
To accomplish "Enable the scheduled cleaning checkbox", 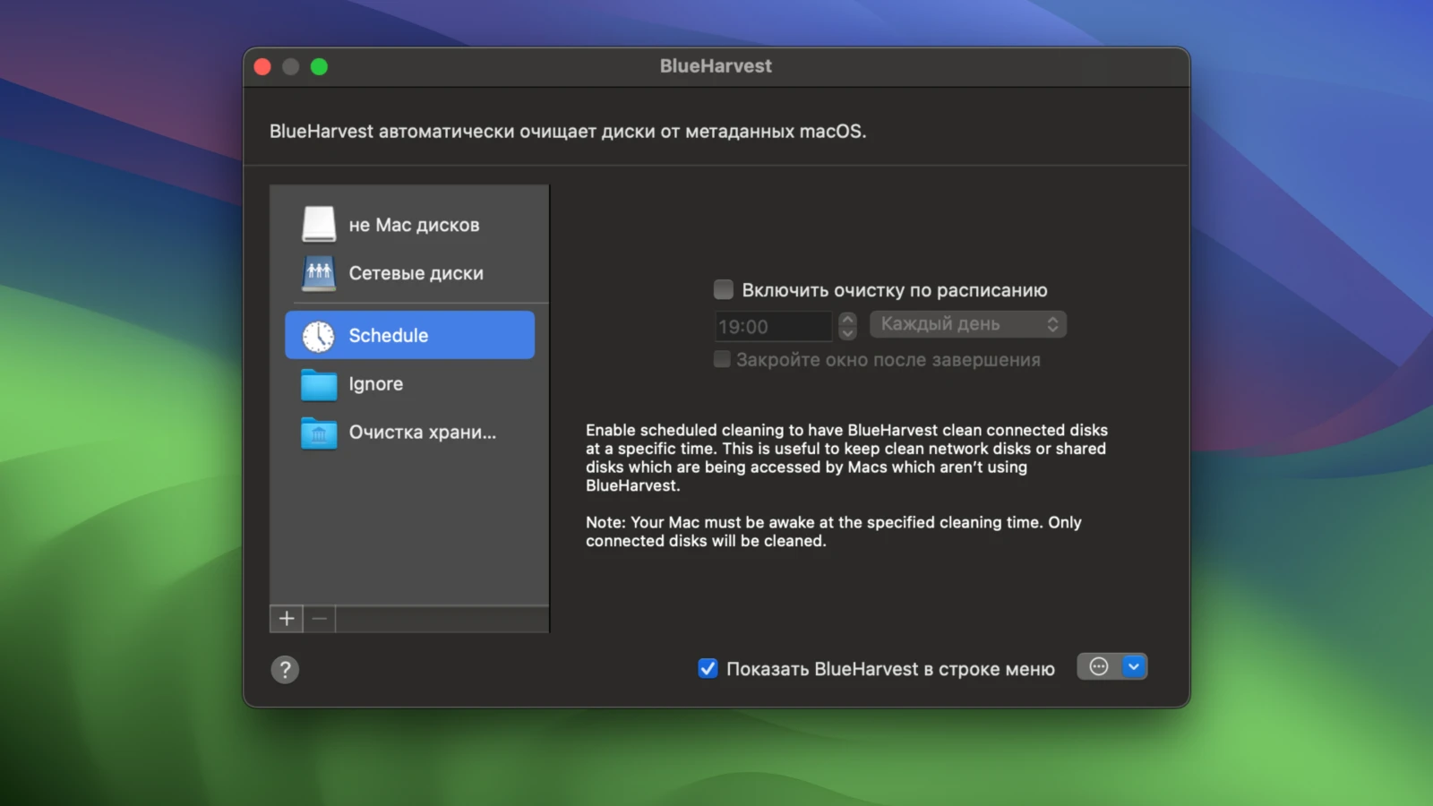I will pyautogui.click(x=723, y=289).
